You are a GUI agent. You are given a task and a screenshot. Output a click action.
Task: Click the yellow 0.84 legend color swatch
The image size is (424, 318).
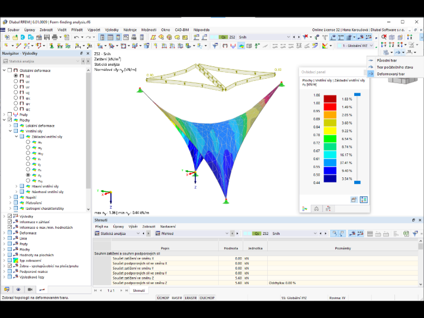(330, 131)
